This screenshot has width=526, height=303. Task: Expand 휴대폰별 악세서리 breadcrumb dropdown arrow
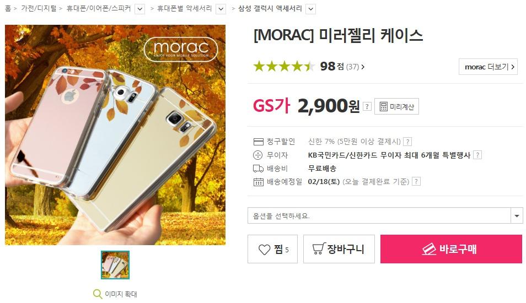[221, 9]
